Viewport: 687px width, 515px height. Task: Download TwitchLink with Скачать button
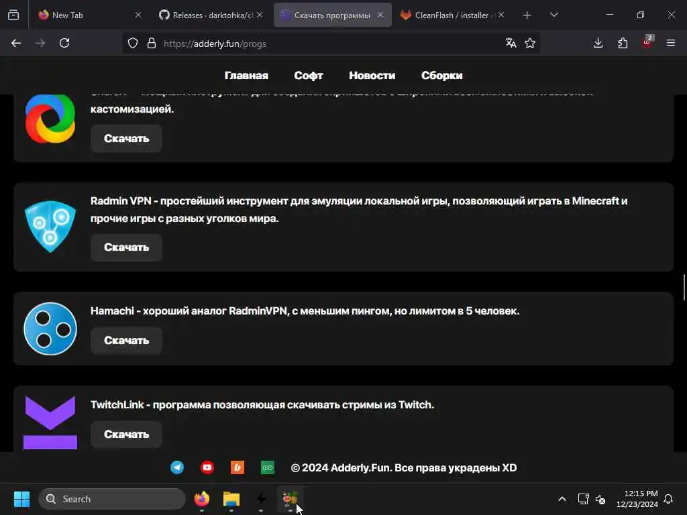127,434
